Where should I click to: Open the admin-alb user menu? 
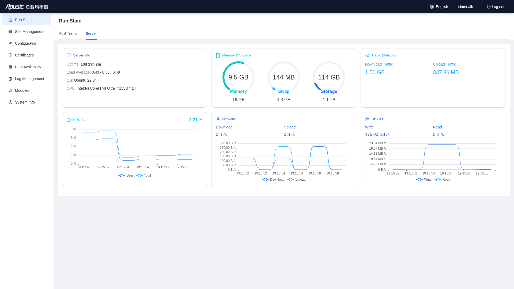click(x=465, y=7)
